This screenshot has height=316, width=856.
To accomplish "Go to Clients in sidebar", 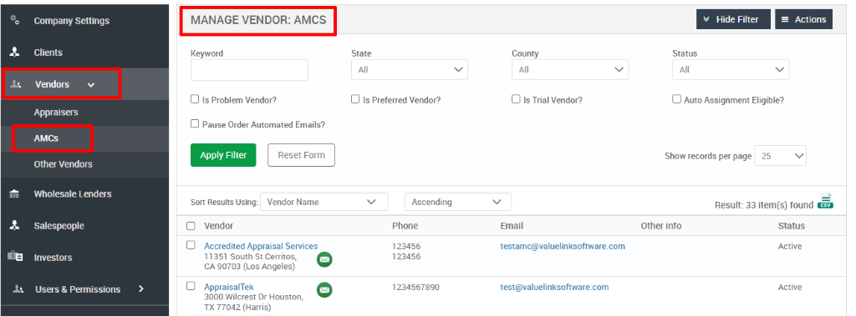I will [48, 53].
